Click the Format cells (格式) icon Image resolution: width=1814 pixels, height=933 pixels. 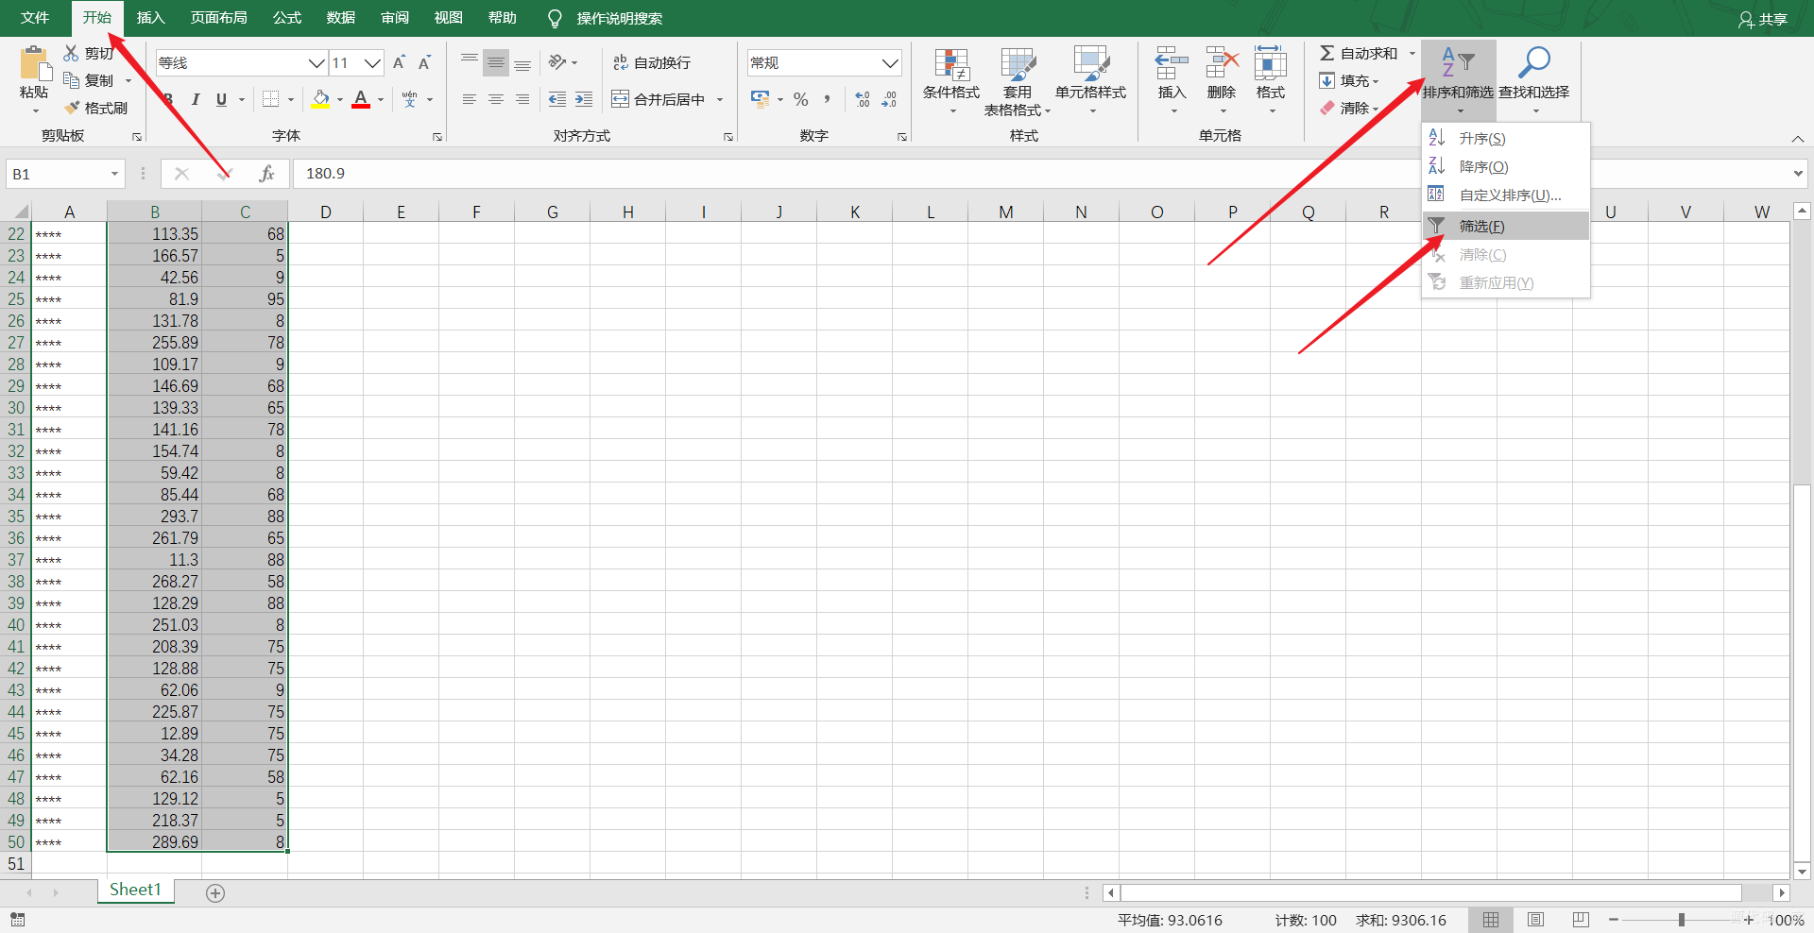coord(1271,63)
